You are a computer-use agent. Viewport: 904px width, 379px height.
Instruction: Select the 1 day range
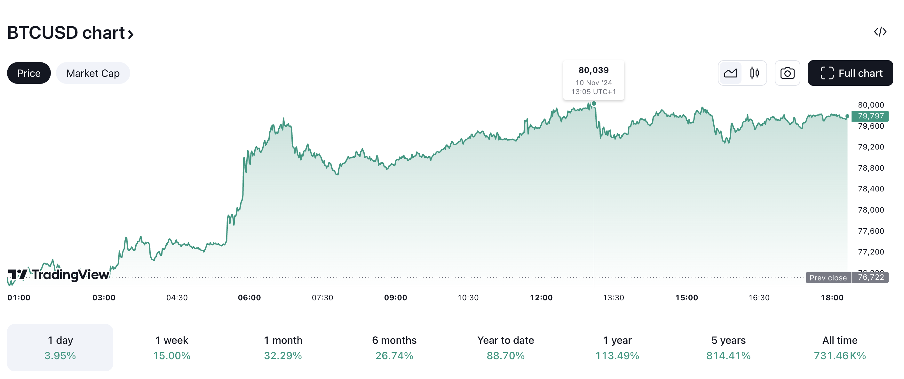coord(60,347)
